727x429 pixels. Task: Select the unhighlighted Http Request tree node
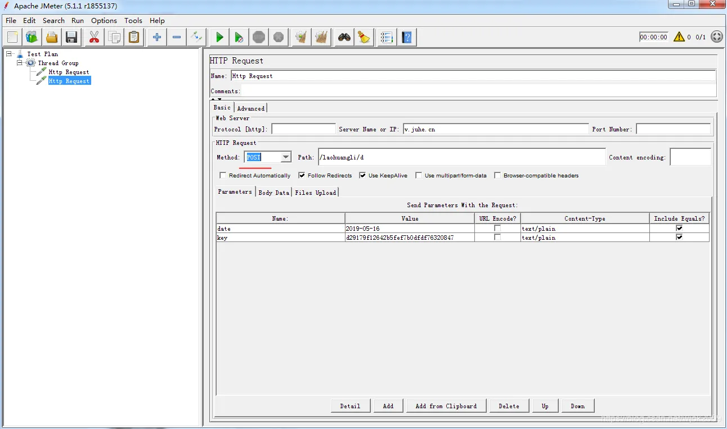pos(69,72)
